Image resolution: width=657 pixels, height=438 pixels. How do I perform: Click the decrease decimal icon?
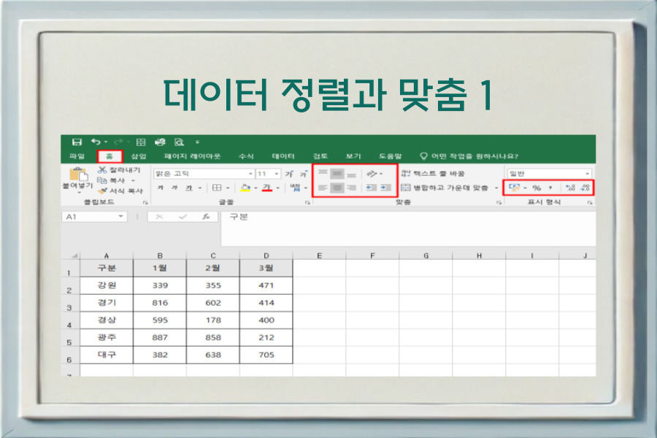(x=585, y=188)
